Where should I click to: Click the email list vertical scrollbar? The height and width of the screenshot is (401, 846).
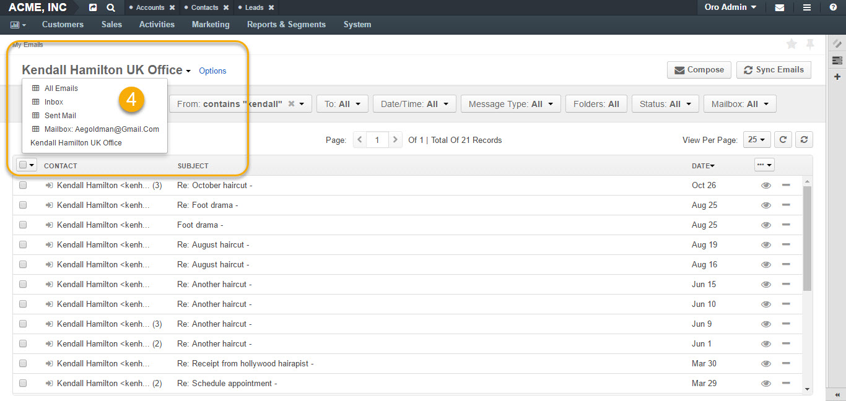806,285
